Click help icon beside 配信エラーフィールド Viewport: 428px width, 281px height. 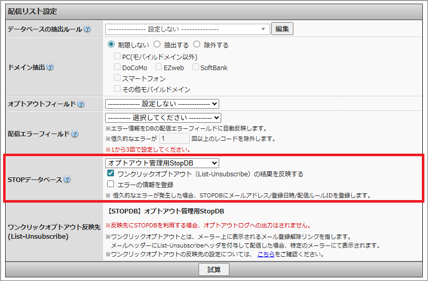75,134
